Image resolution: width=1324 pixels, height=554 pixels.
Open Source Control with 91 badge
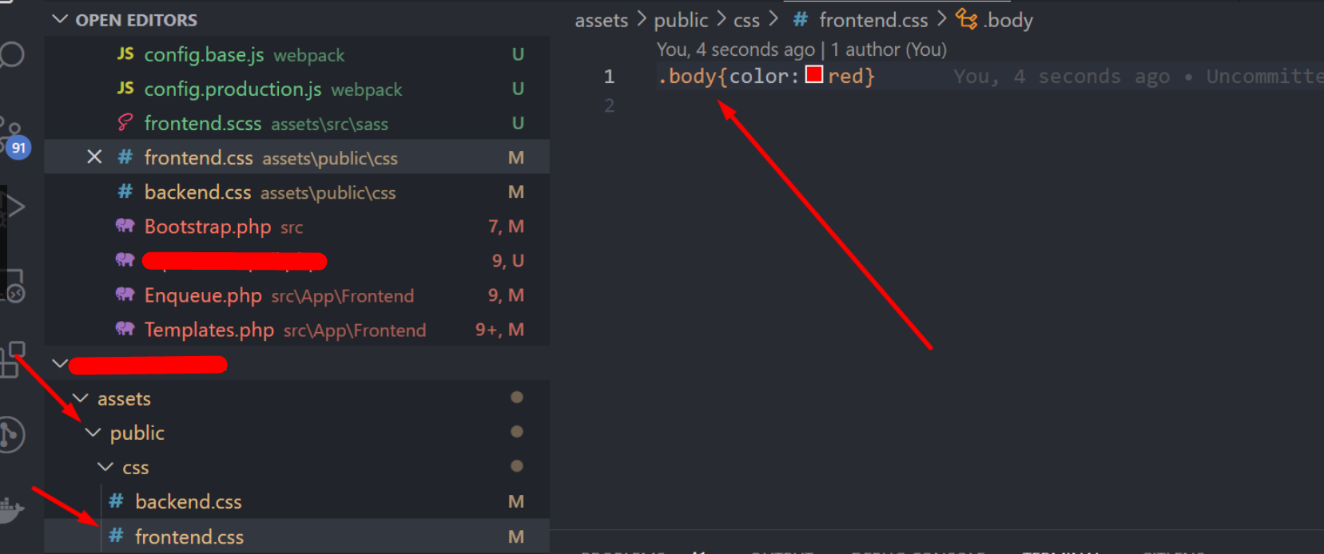click(x=14, y=139)
